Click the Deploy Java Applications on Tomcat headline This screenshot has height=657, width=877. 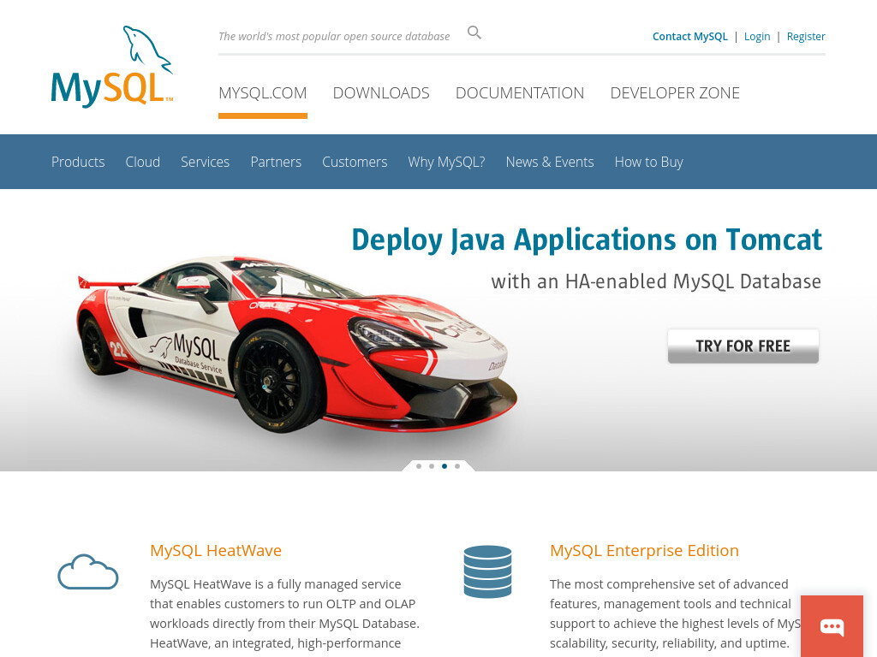(587, 240)
